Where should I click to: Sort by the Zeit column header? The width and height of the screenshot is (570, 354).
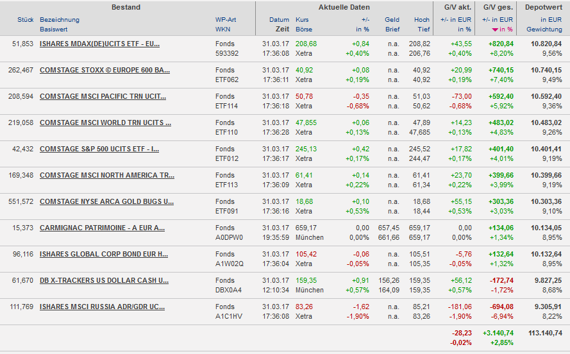(282, 29)
